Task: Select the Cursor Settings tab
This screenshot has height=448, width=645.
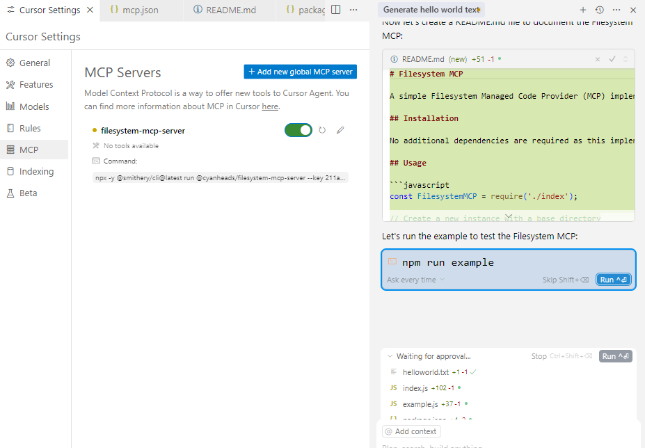Action: coord(50,10)
